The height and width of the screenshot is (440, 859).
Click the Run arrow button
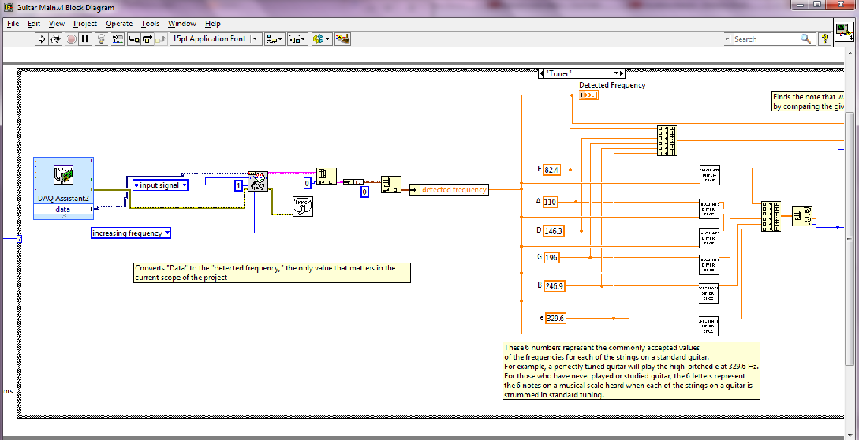tap(42, 39)
